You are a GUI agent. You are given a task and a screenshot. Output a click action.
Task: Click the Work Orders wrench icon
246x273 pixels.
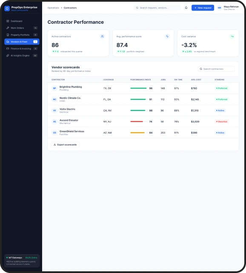point(8,28)
